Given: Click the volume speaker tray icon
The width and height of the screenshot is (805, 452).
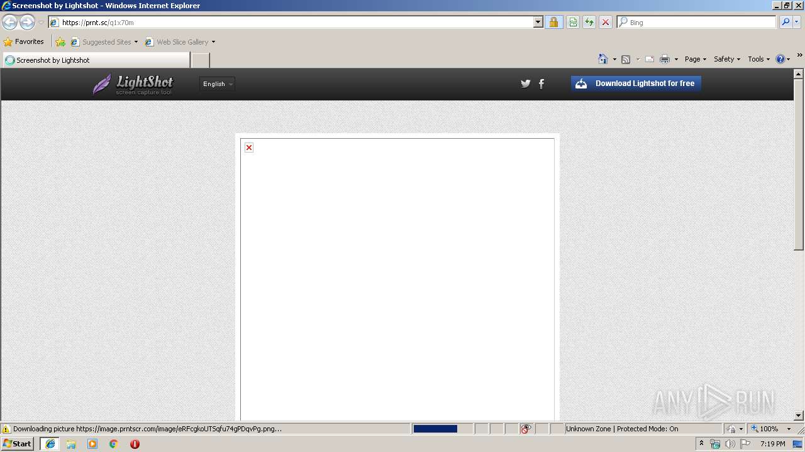Looking at the screenshot, I should 730,444.
